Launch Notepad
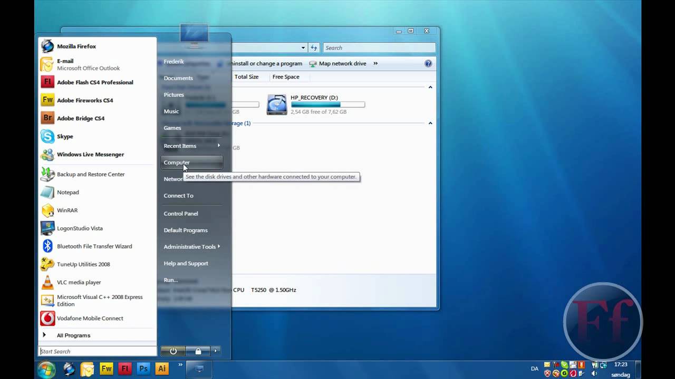 tap(98, 192)
